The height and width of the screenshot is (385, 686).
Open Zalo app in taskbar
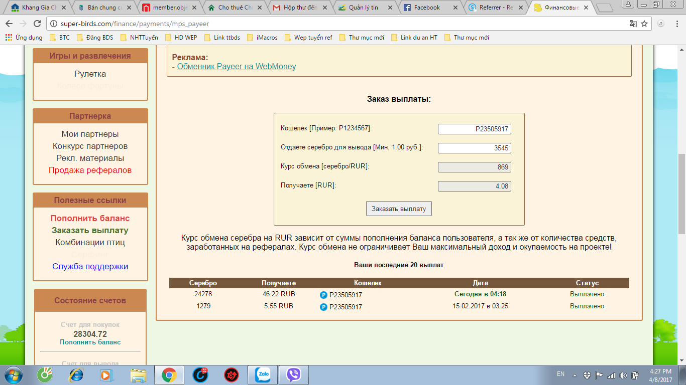coord(263,374)
